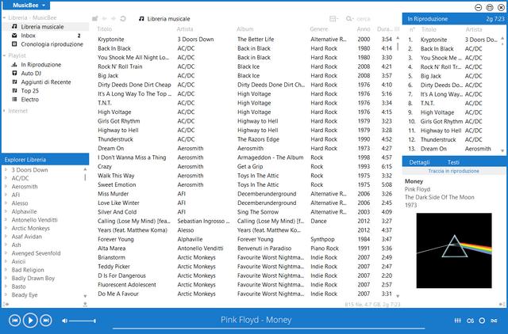Image resolution: width=508 pixels, height=334 pixels.
Task: Select the Kryptonite track in the library
Action: (111, 40)
